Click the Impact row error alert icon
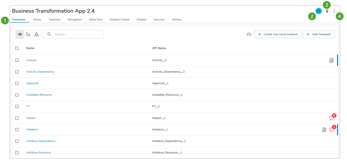The height and width of the screenshot is (165, 347). (331, 118)
